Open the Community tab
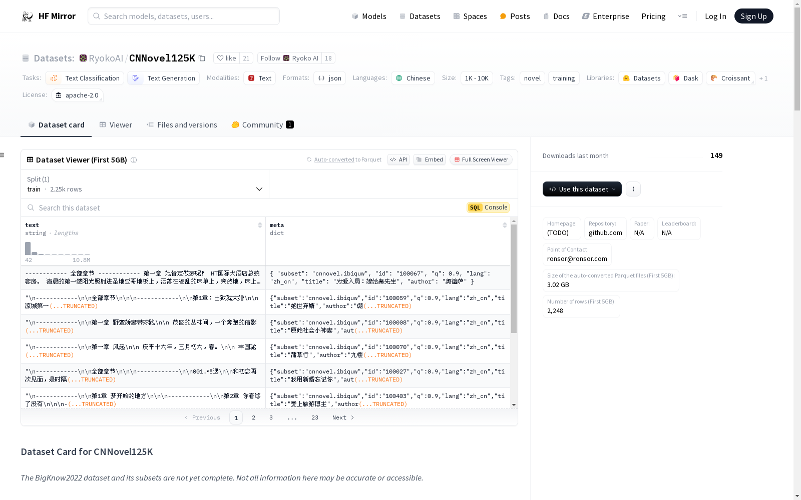 pos(262,125)
